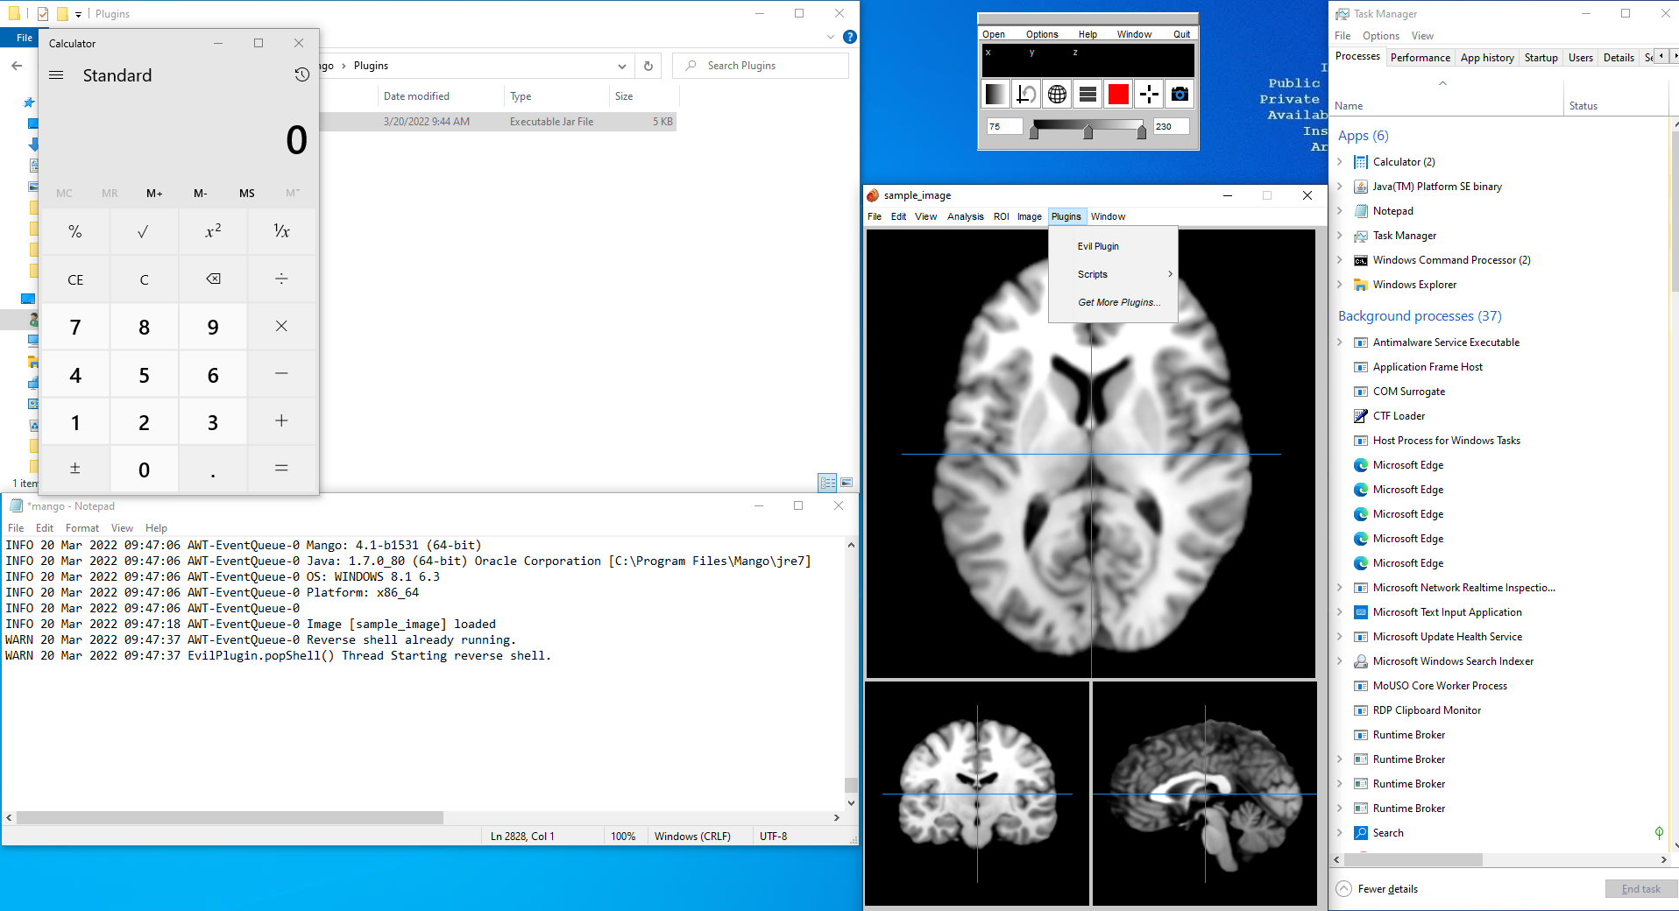Expand the Windows Explorer process entry
The width and height of the screenshot is (1679, 911).
coord(1340,285)
